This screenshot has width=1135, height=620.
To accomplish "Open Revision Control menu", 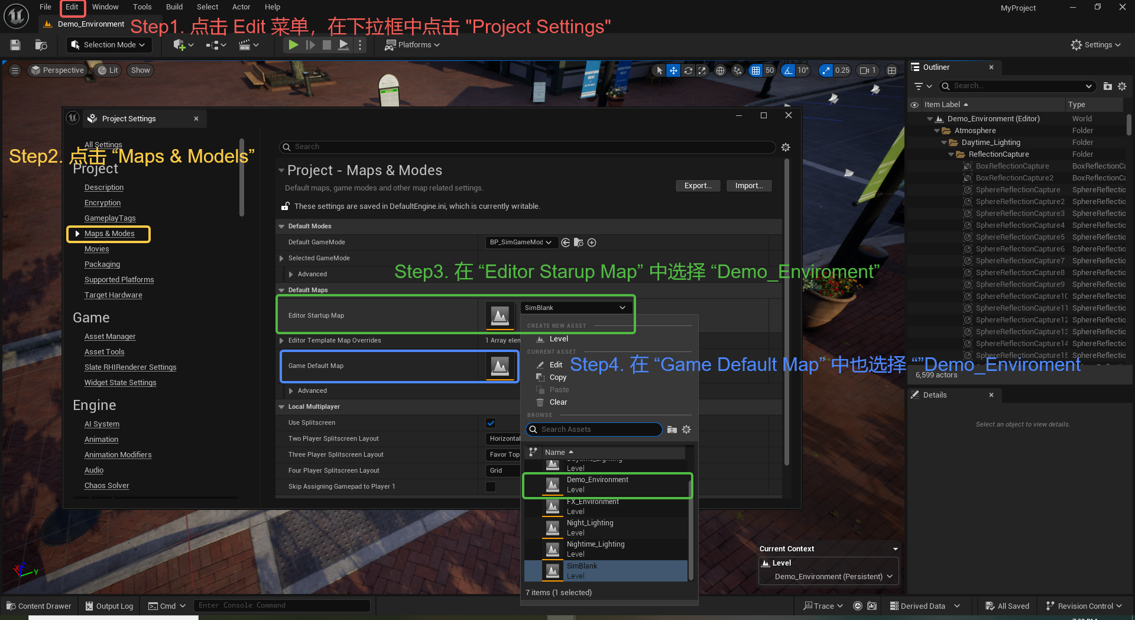I will [x=1083, y=606].
